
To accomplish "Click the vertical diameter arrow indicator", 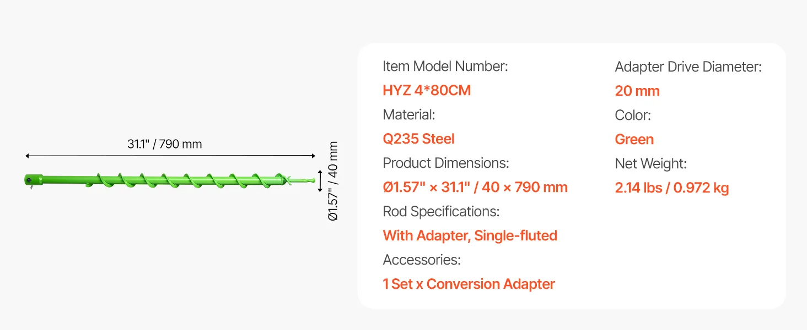I will pos(320,181).
